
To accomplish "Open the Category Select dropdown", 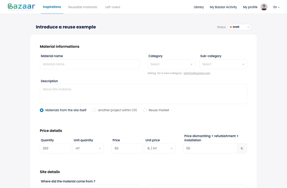I will tap(171, 64).
